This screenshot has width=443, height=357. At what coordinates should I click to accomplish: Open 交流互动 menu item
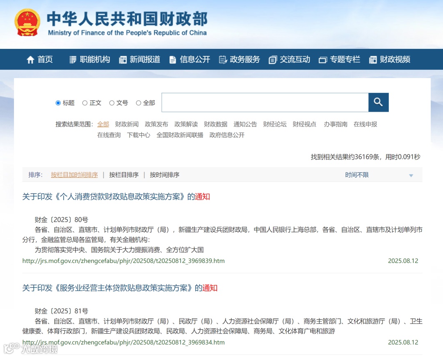(x=295, y=60)
